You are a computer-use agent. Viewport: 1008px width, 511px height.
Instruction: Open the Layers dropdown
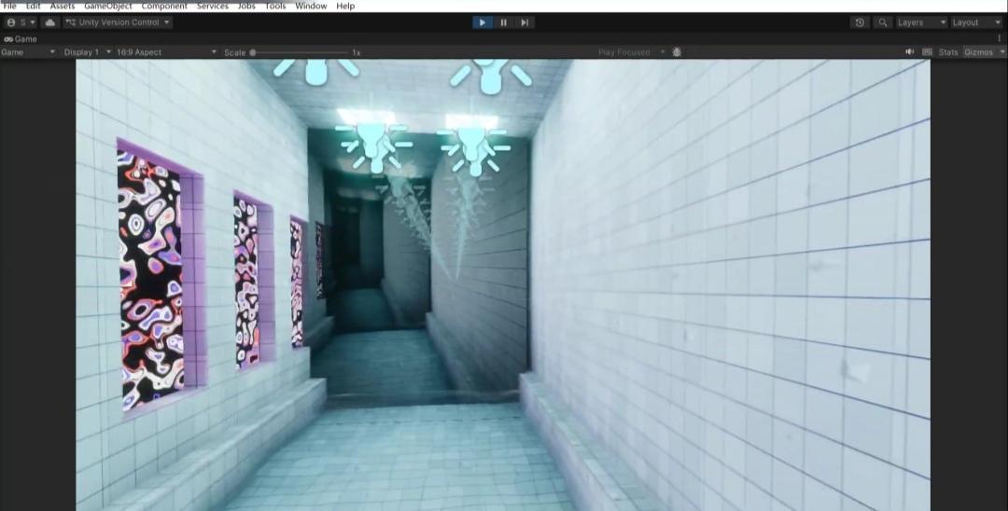click(x=921, y=22)
